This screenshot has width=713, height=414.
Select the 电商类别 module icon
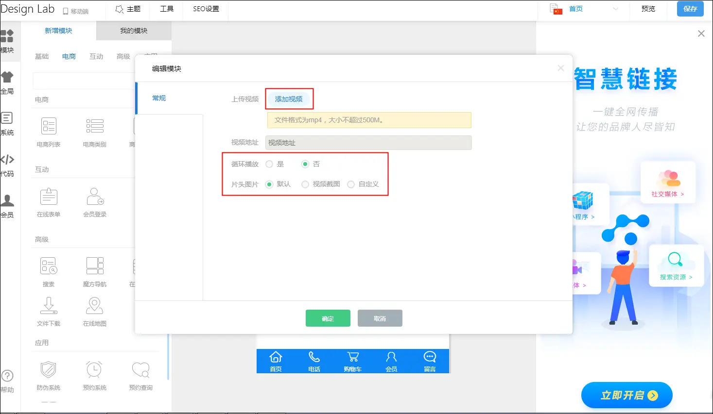[x=95, y=126]
